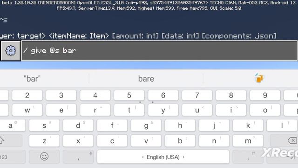Open the chat settings gear icon
The height and width of the screenshot is (168, 298).
(x=11, y=51)
